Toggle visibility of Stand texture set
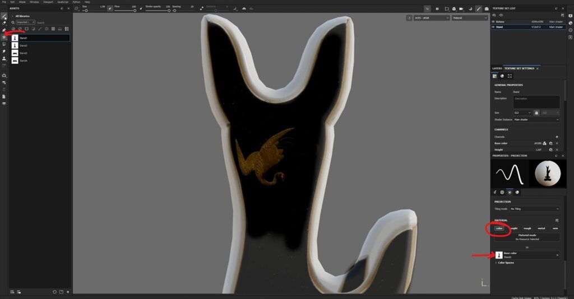The image size is (574, 299). point(493,27)
